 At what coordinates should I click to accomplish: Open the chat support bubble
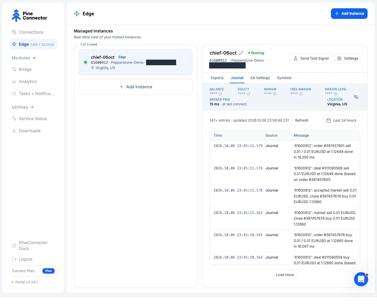361,279
